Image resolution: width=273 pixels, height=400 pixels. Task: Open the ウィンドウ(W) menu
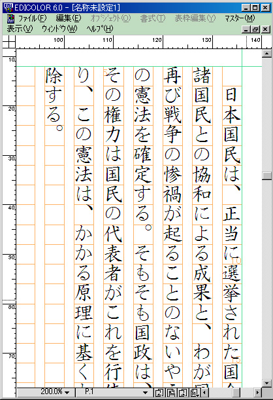(x=59, y=29)
